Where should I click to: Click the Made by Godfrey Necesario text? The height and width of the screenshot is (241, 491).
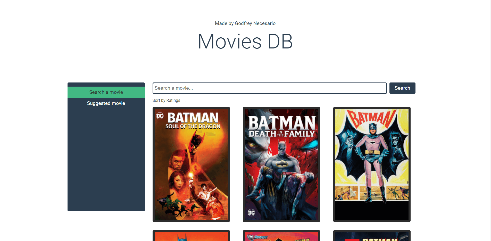(x=245, y=23)
